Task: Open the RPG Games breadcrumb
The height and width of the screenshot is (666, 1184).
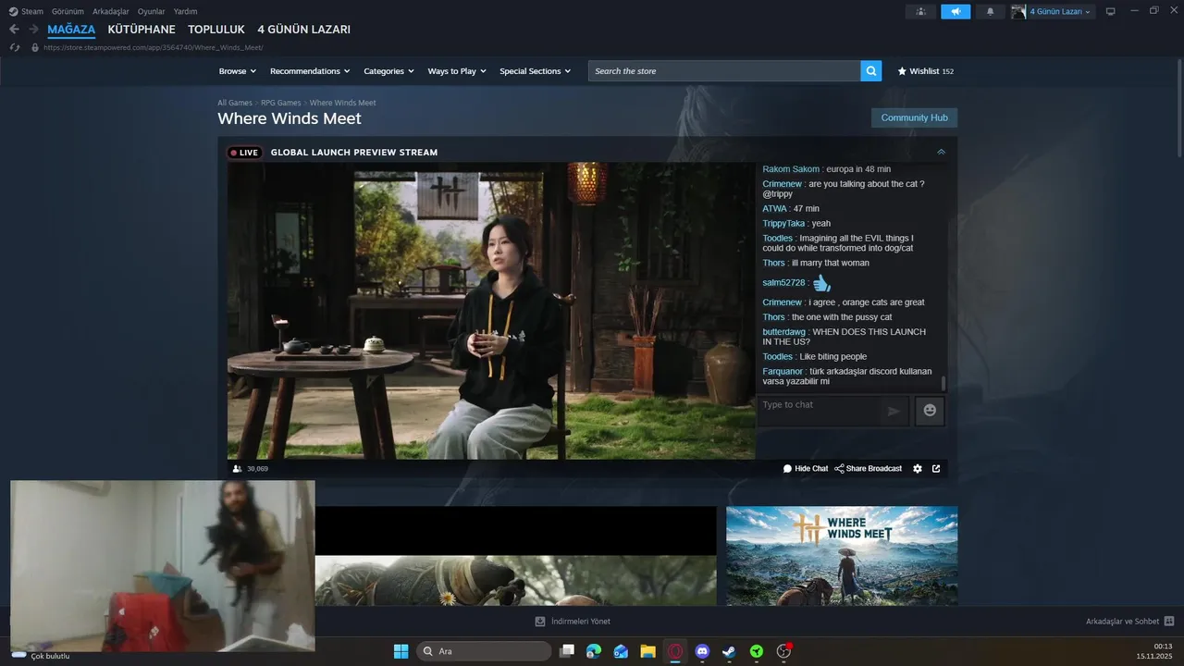Action: point(281,103)
